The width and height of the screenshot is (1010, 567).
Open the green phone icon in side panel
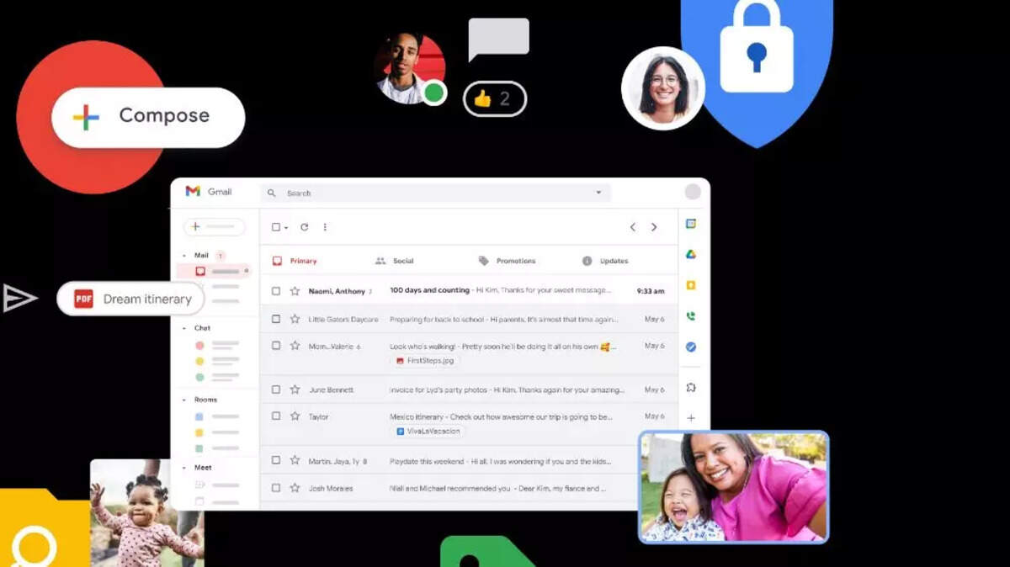coord(691,316)
